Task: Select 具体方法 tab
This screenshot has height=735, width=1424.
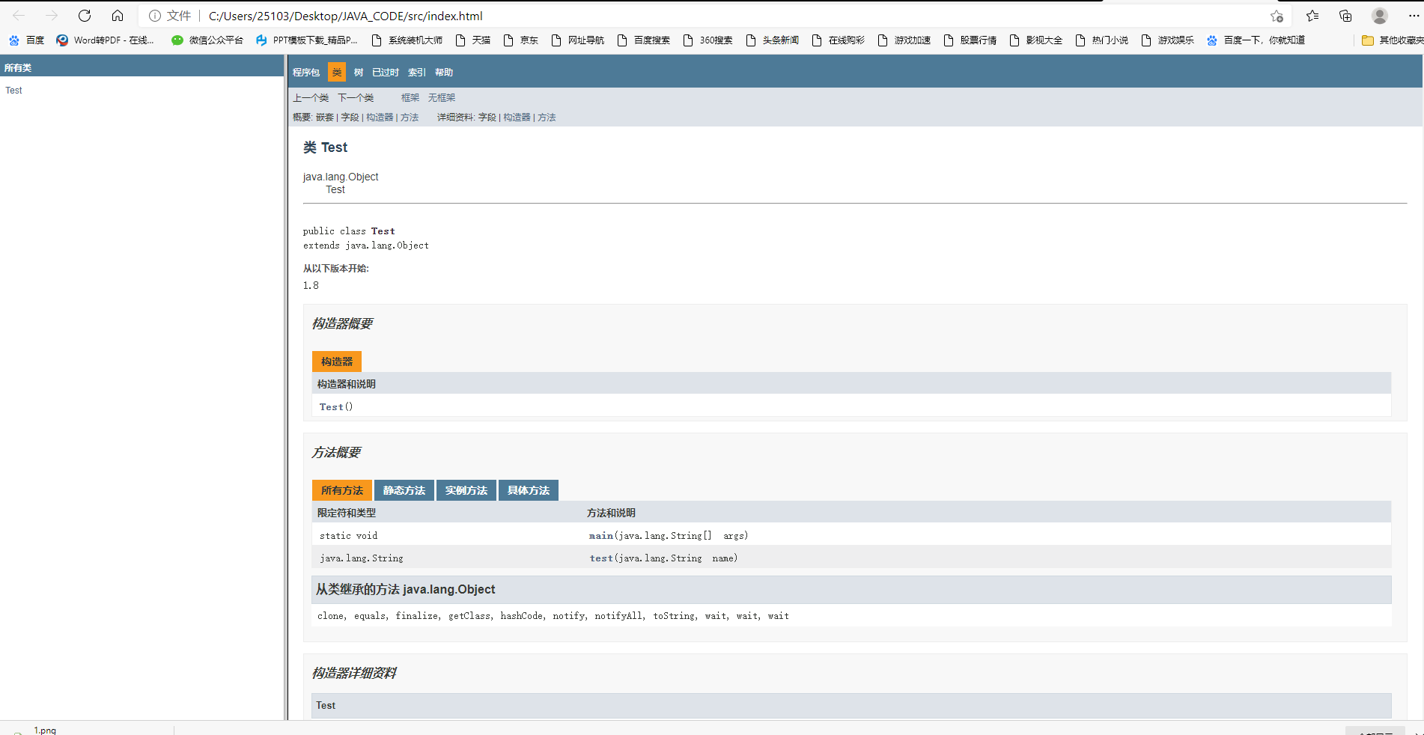Action: 529,490
